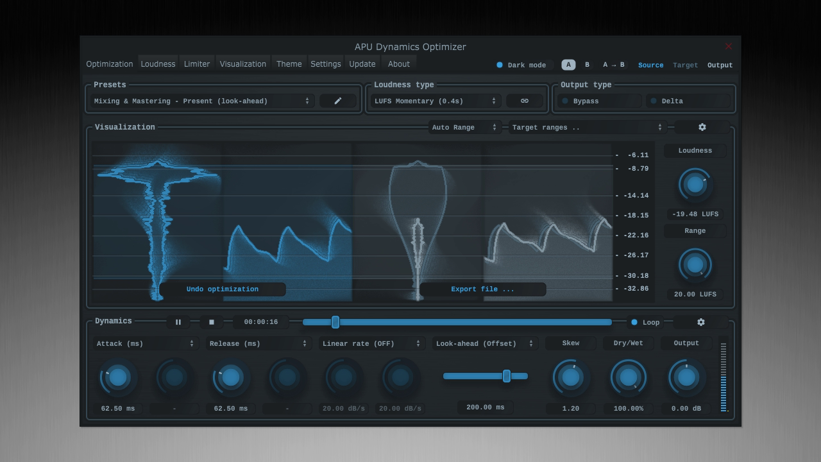The width and height of the screenshot is (821, 462).
Task: Pause playback with the pause button
Action: 178,322
